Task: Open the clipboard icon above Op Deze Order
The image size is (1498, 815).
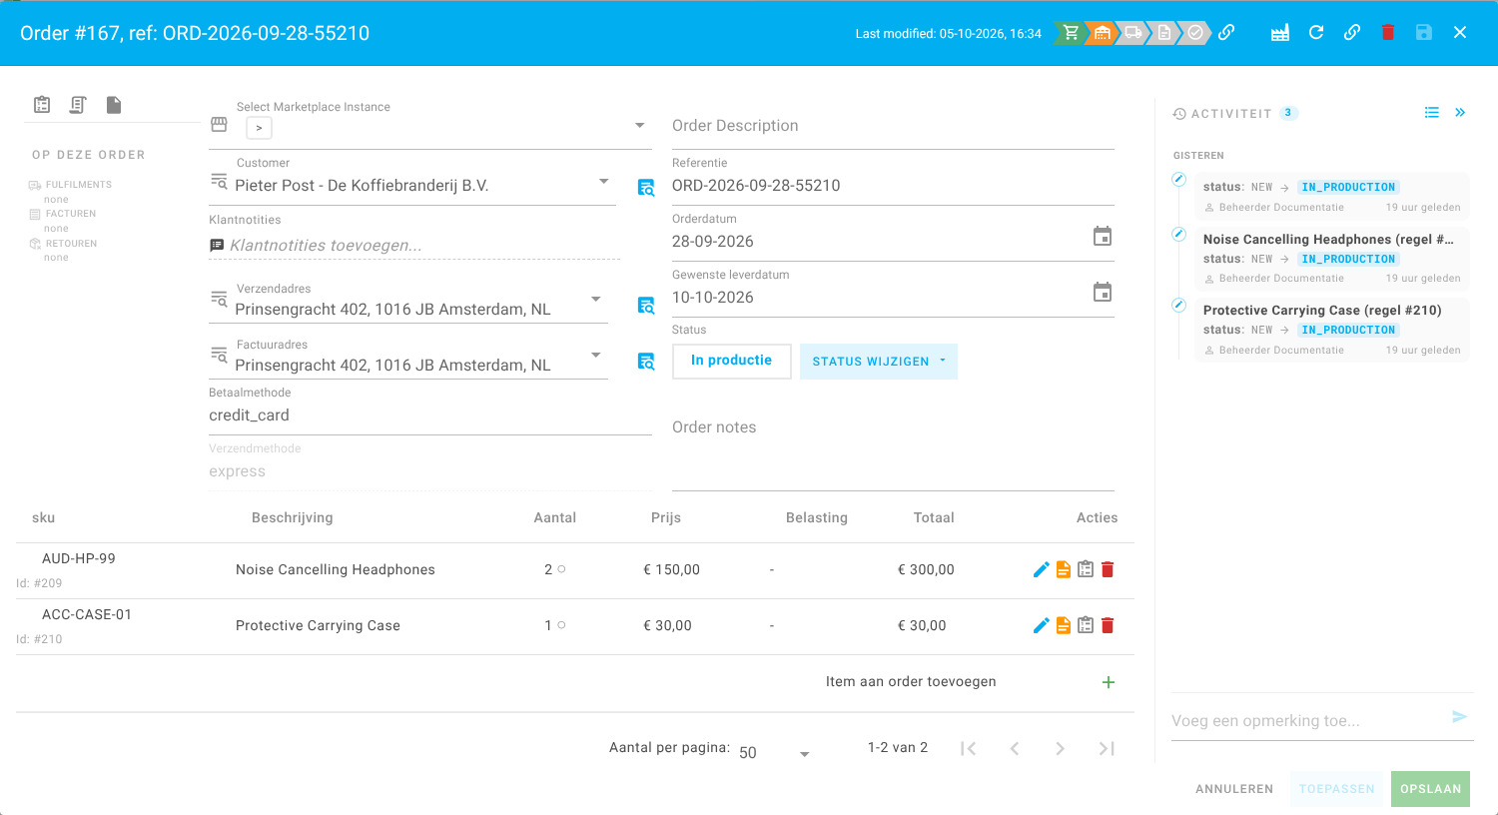Action: click(42, 105)
